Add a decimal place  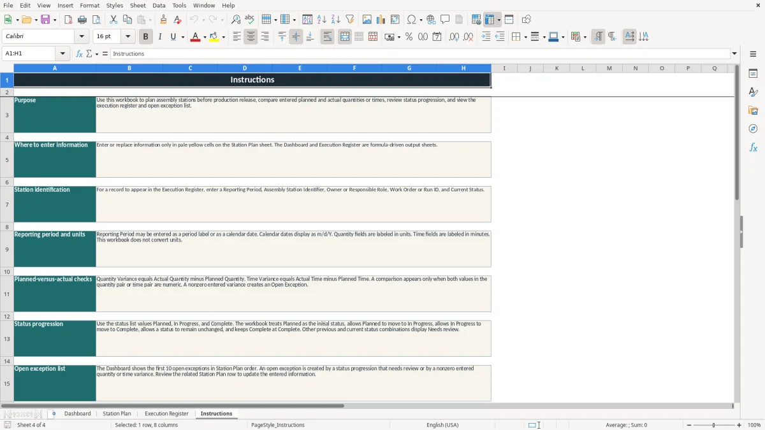pyautogui.click(x=454, y=37)
